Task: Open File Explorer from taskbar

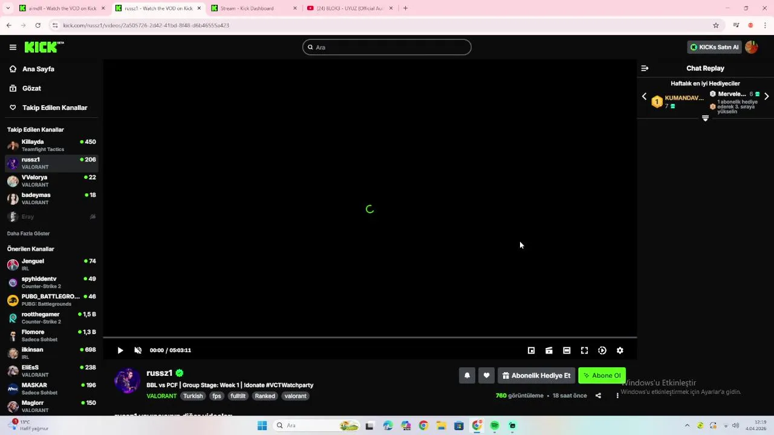Action: [441, 425]
